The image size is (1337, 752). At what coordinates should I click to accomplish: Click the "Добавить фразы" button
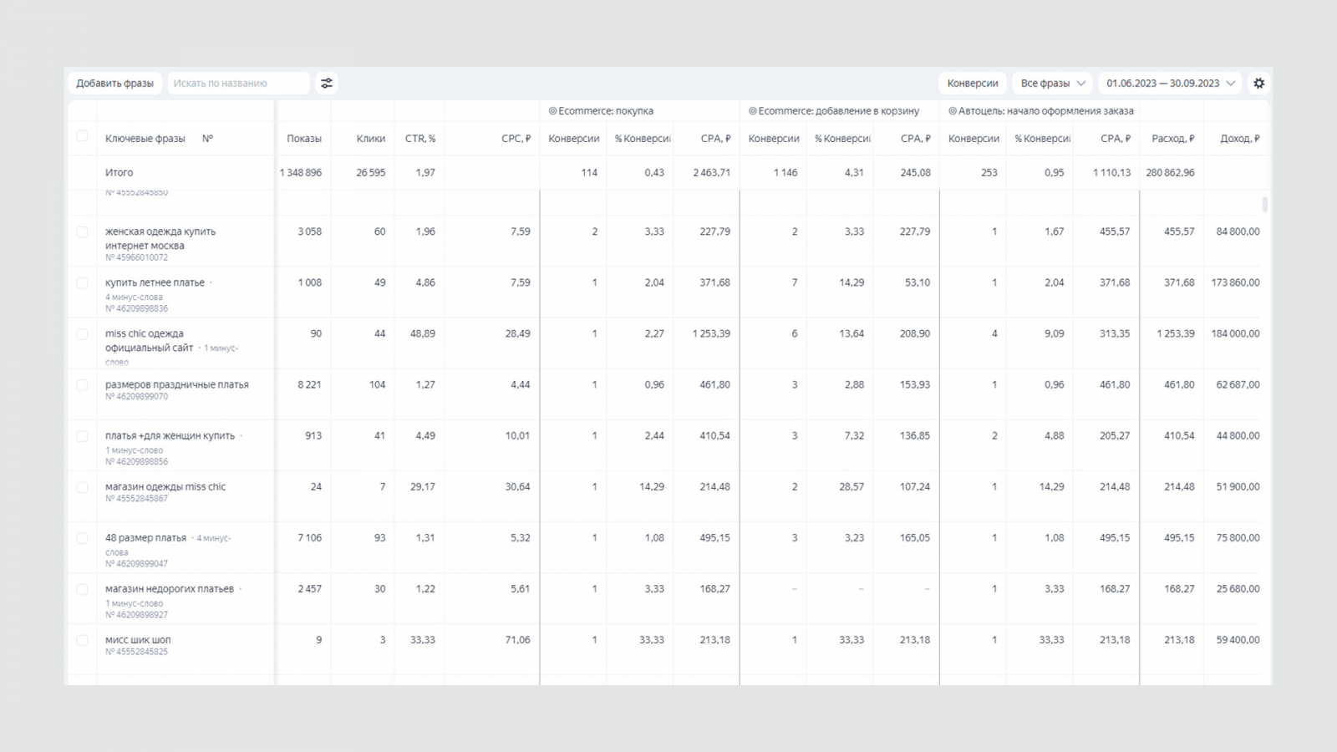point(115,84)
